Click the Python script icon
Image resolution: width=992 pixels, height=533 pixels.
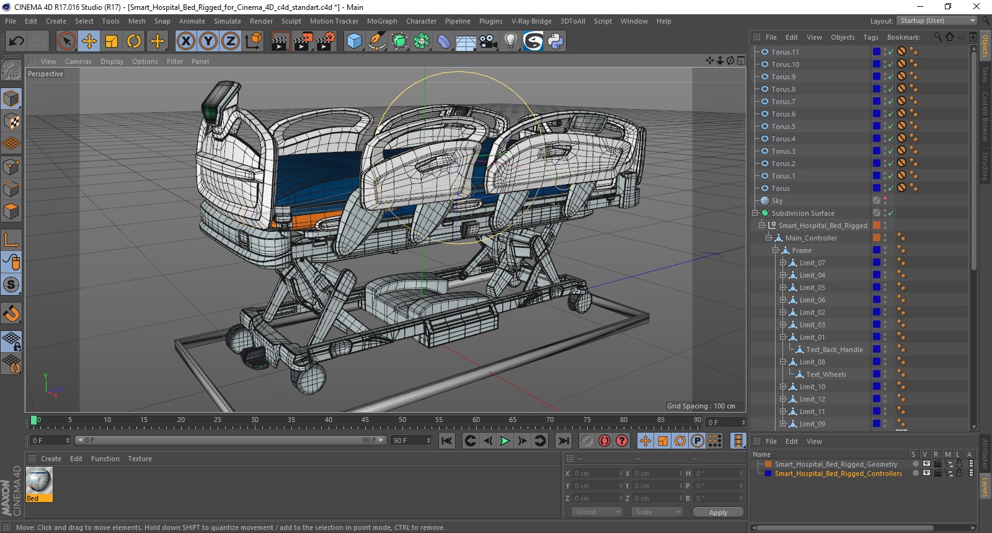coord(556,42)
